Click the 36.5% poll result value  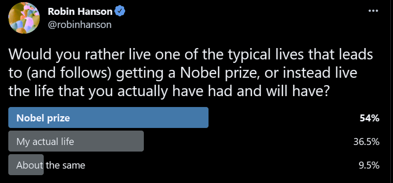click(x=366, y=142)
